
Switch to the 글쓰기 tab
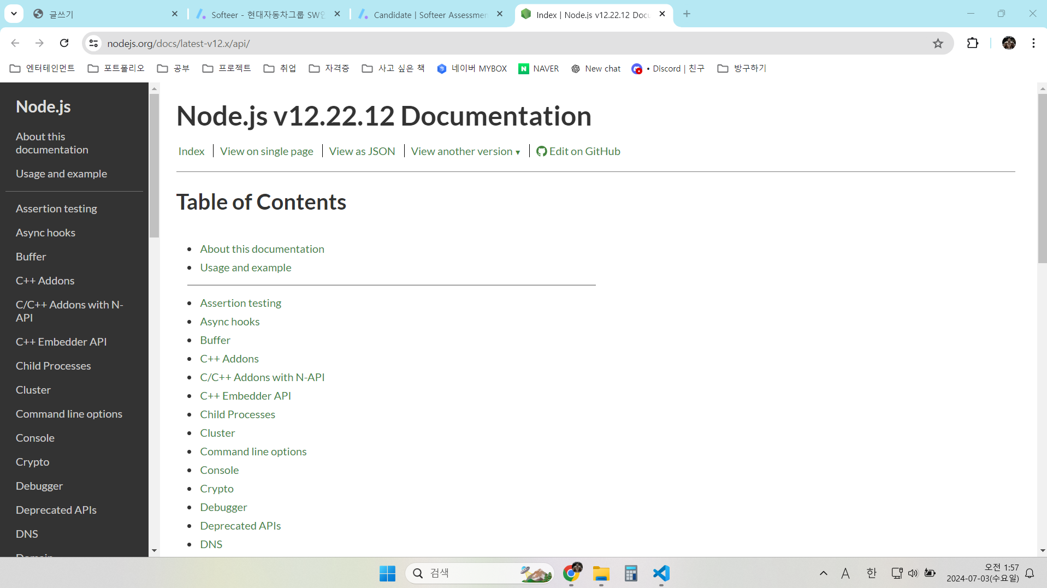104,14
